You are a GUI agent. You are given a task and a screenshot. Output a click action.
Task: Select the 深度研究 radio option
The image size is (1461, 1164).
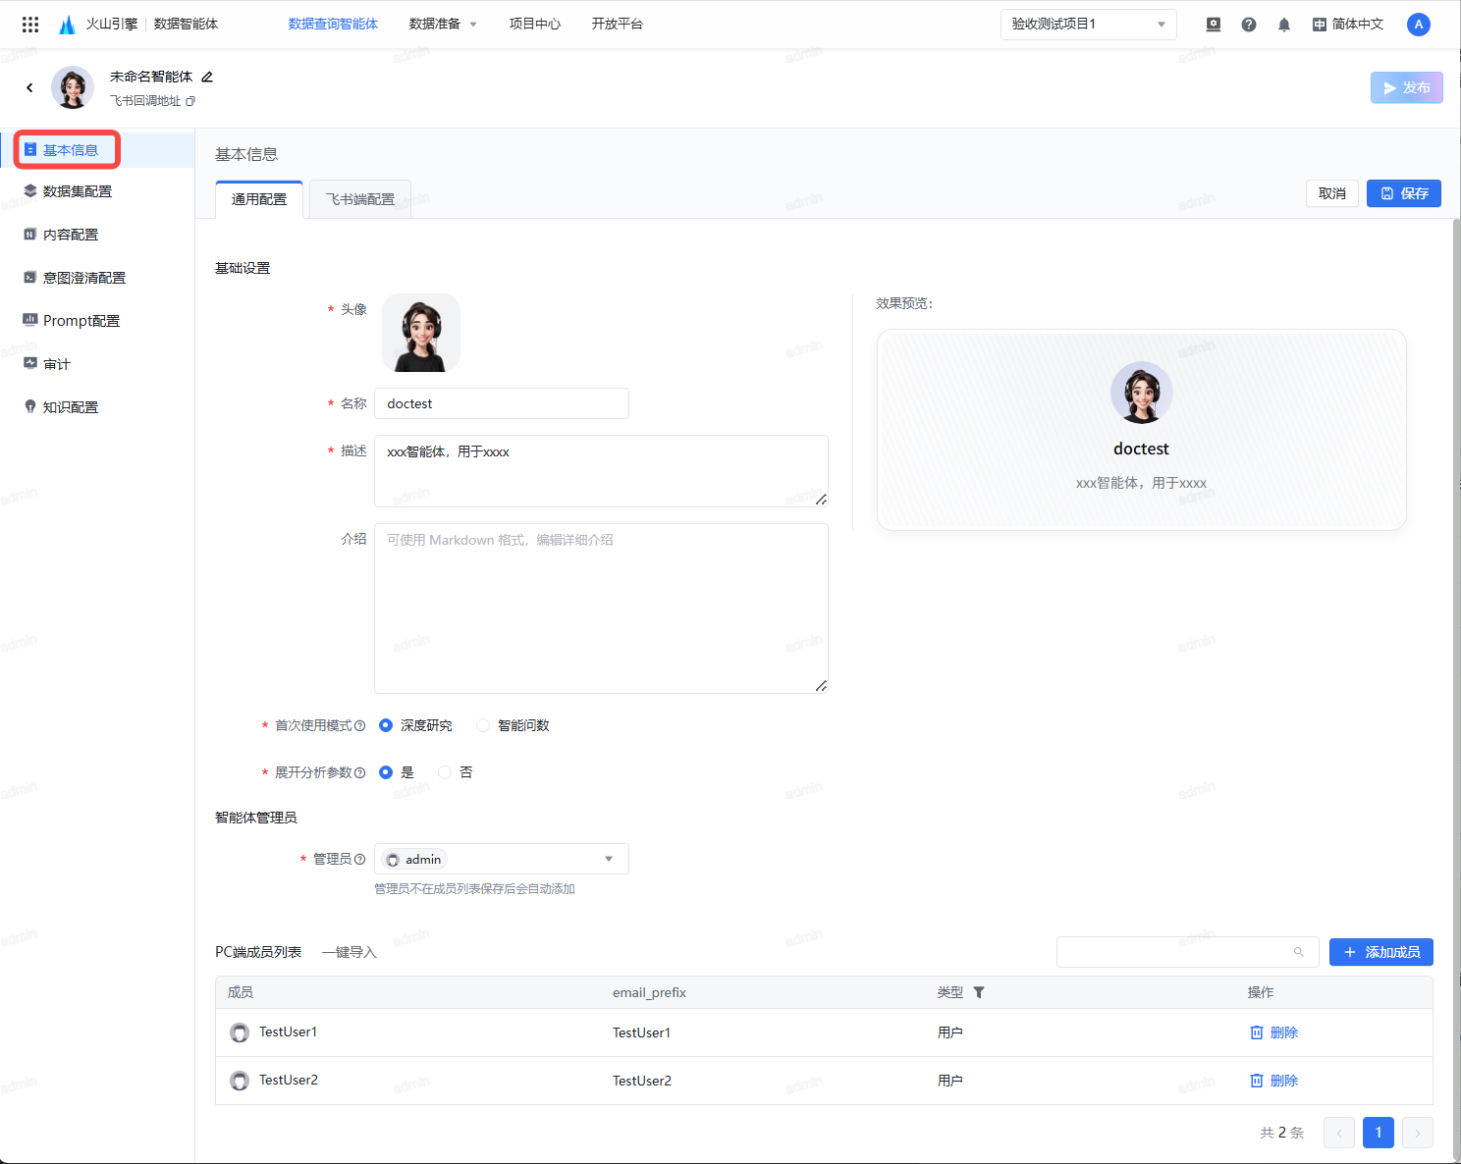tap(386, 725)
